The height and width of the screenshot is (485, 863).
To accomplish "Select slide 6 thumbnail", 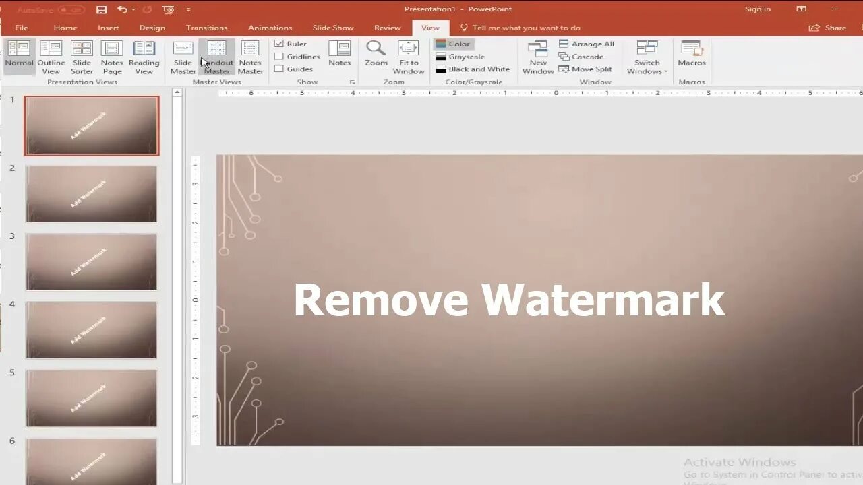I will coord(92,461).
